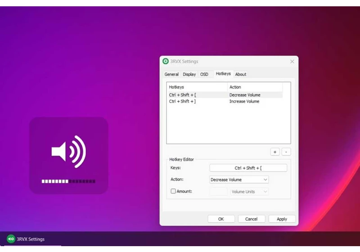
Task: Click the OK button
Action: click(x=221, y=219)
